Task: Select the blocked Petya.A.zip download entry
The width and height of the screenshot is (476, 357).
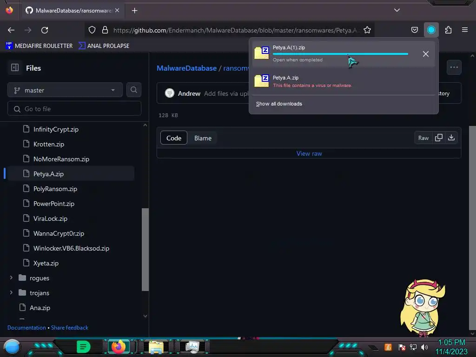Action: click(x=344, y=81)
